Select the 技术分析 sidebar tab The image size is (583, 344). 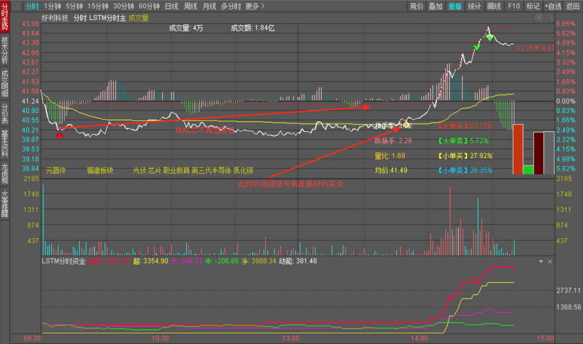5,50
